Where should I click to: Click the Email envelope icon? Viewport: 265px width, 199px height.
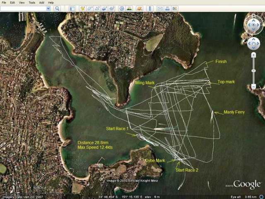tap(160, 8)
